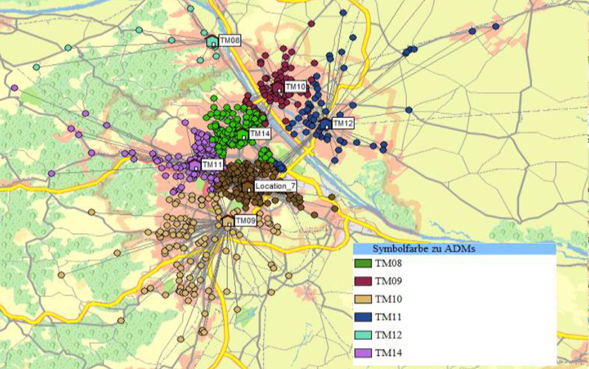Click TM09 text in the legend
Image resolution: width=589 pixels, height=369 pixels.
tap(388, 281)
